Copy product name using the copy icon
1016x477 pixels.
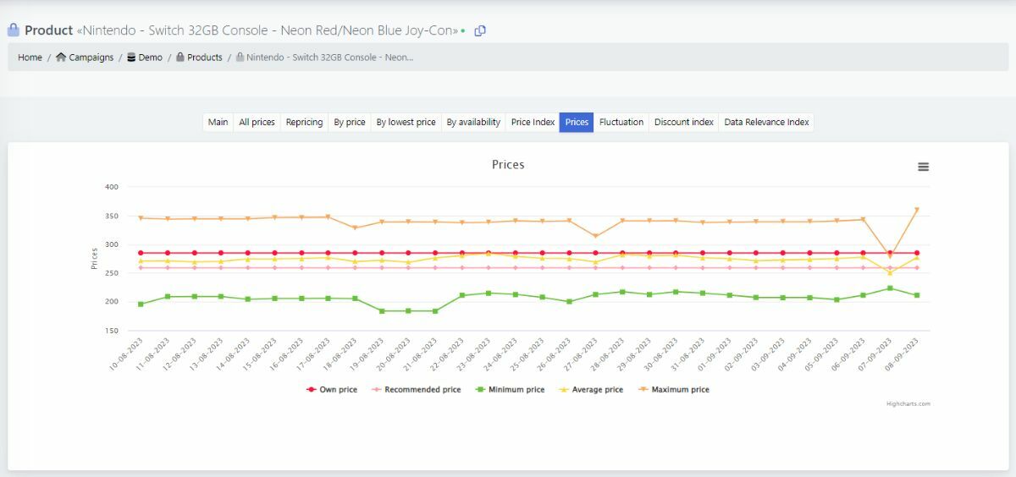pyautogui.click(x=480, y=30)
